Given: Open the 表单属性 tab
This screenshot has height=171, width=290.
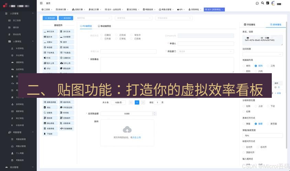Looking at the screenshot, I should tap(276, 25).
